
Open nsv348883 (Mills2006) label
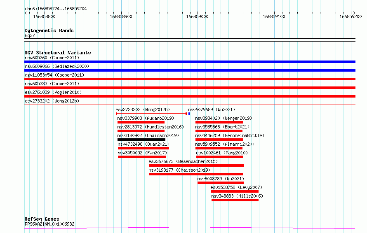pyautogui.click(x=237, y=196)
